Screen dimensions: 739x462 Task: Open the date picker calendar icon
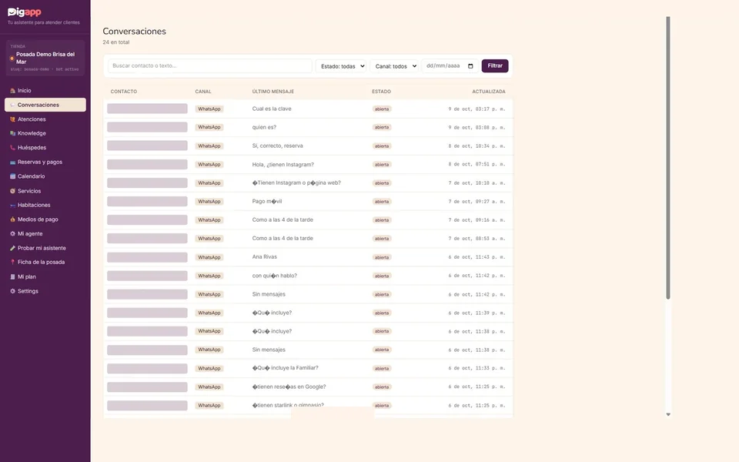470,66
